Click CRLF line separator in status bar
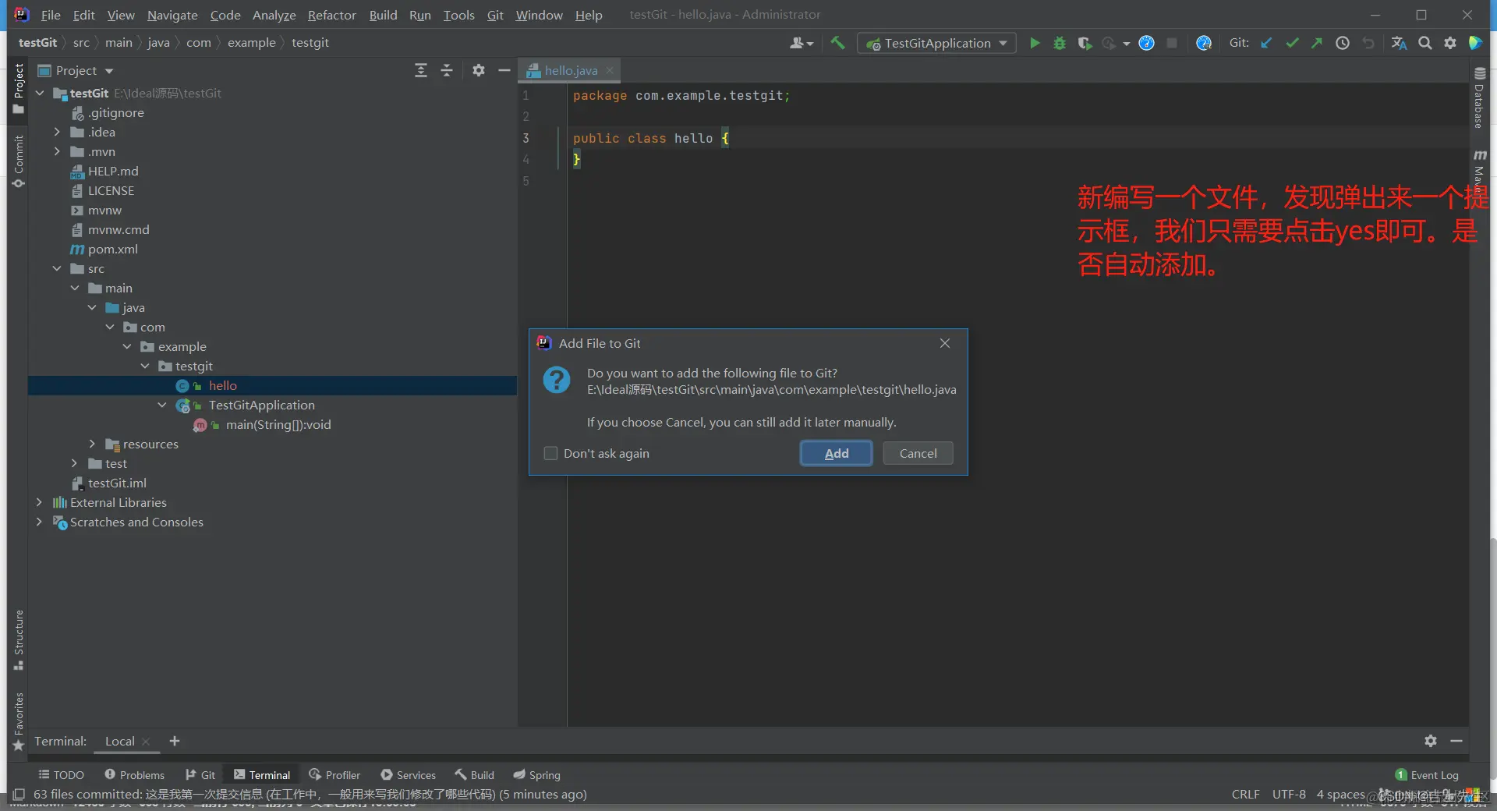 coord(1245,795)
